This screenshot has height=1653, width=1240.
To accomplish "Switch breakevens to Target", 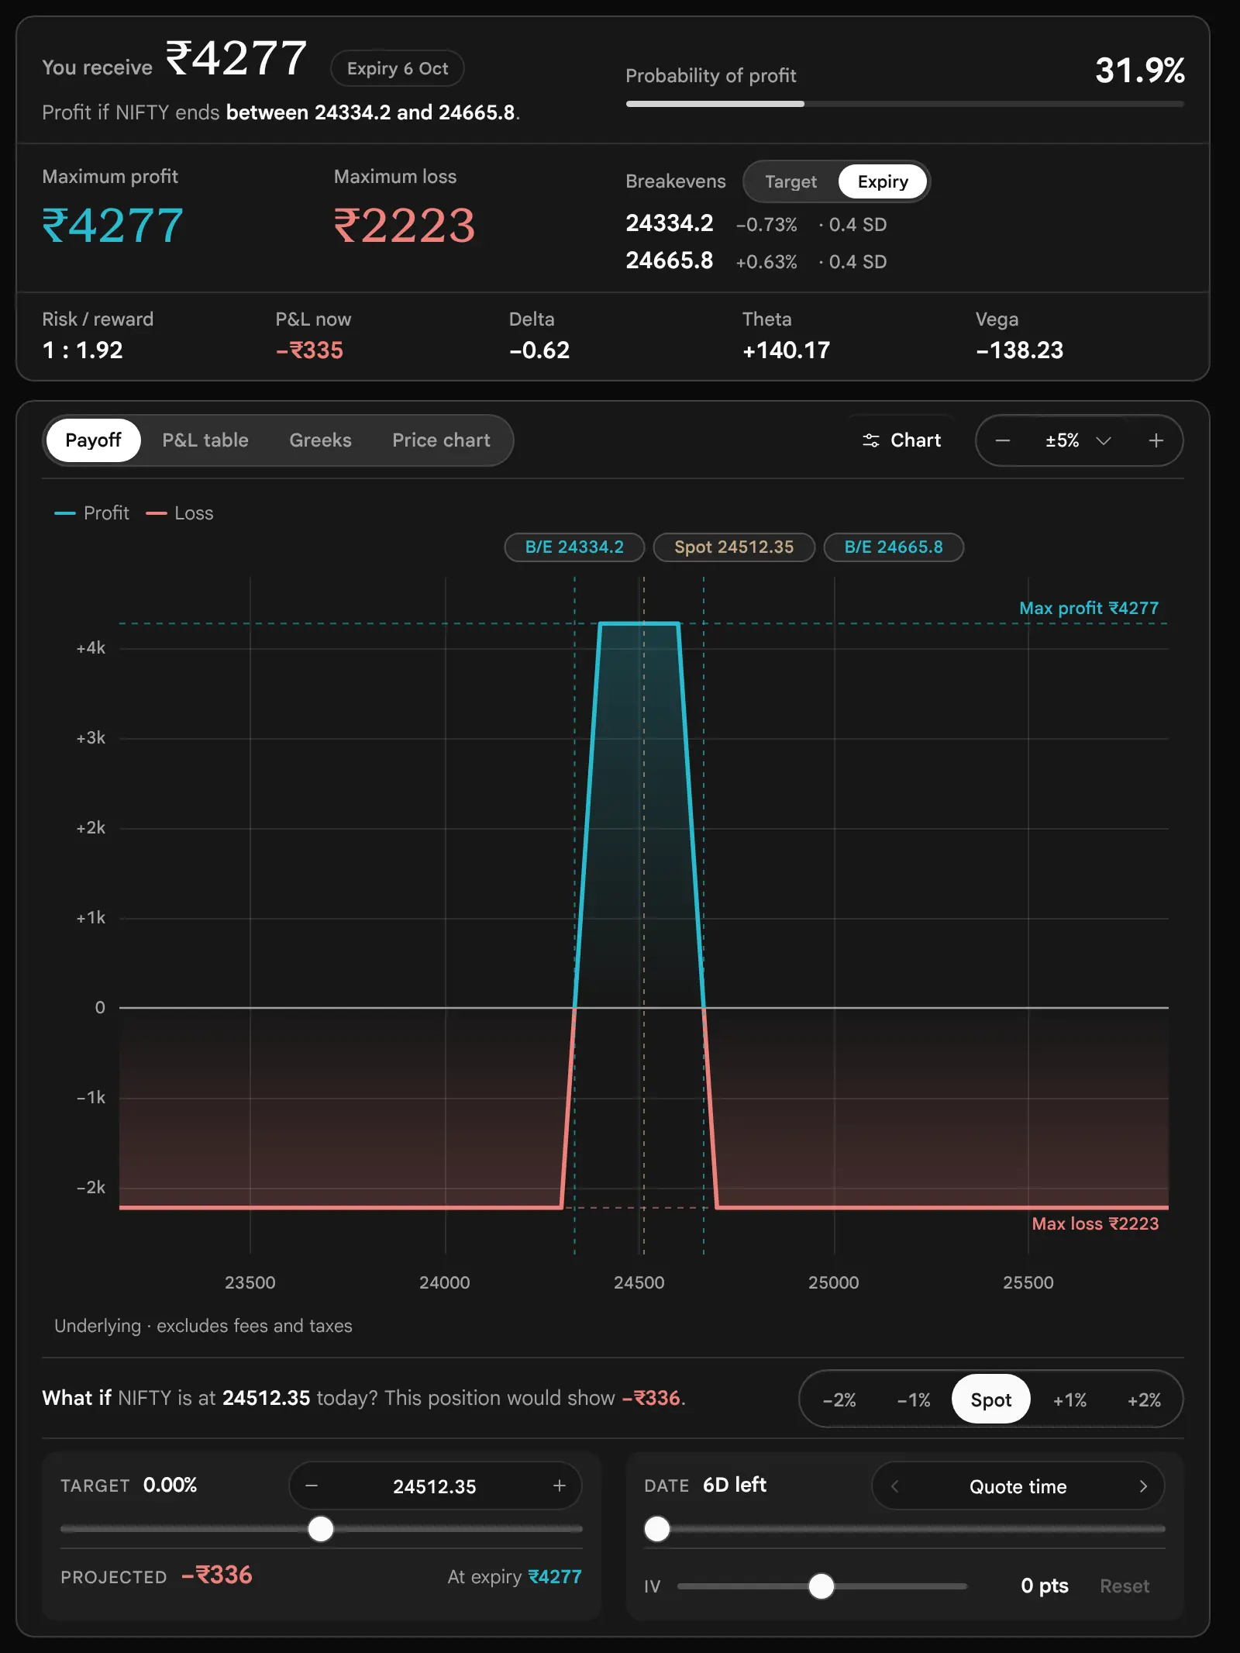I will 790,181.
